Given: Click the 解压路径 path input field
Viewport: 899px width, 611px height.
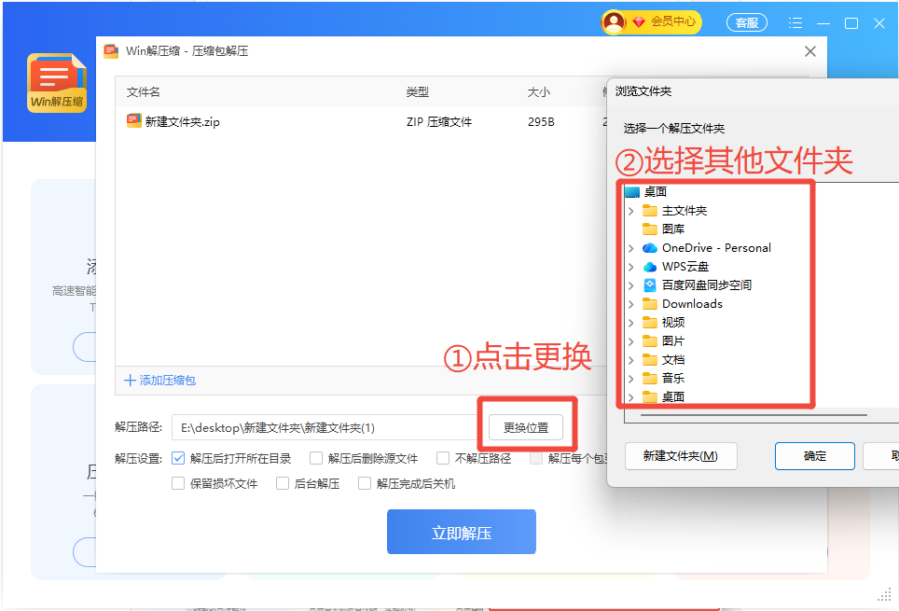Looking at the screenshot, I should point(322,427).
